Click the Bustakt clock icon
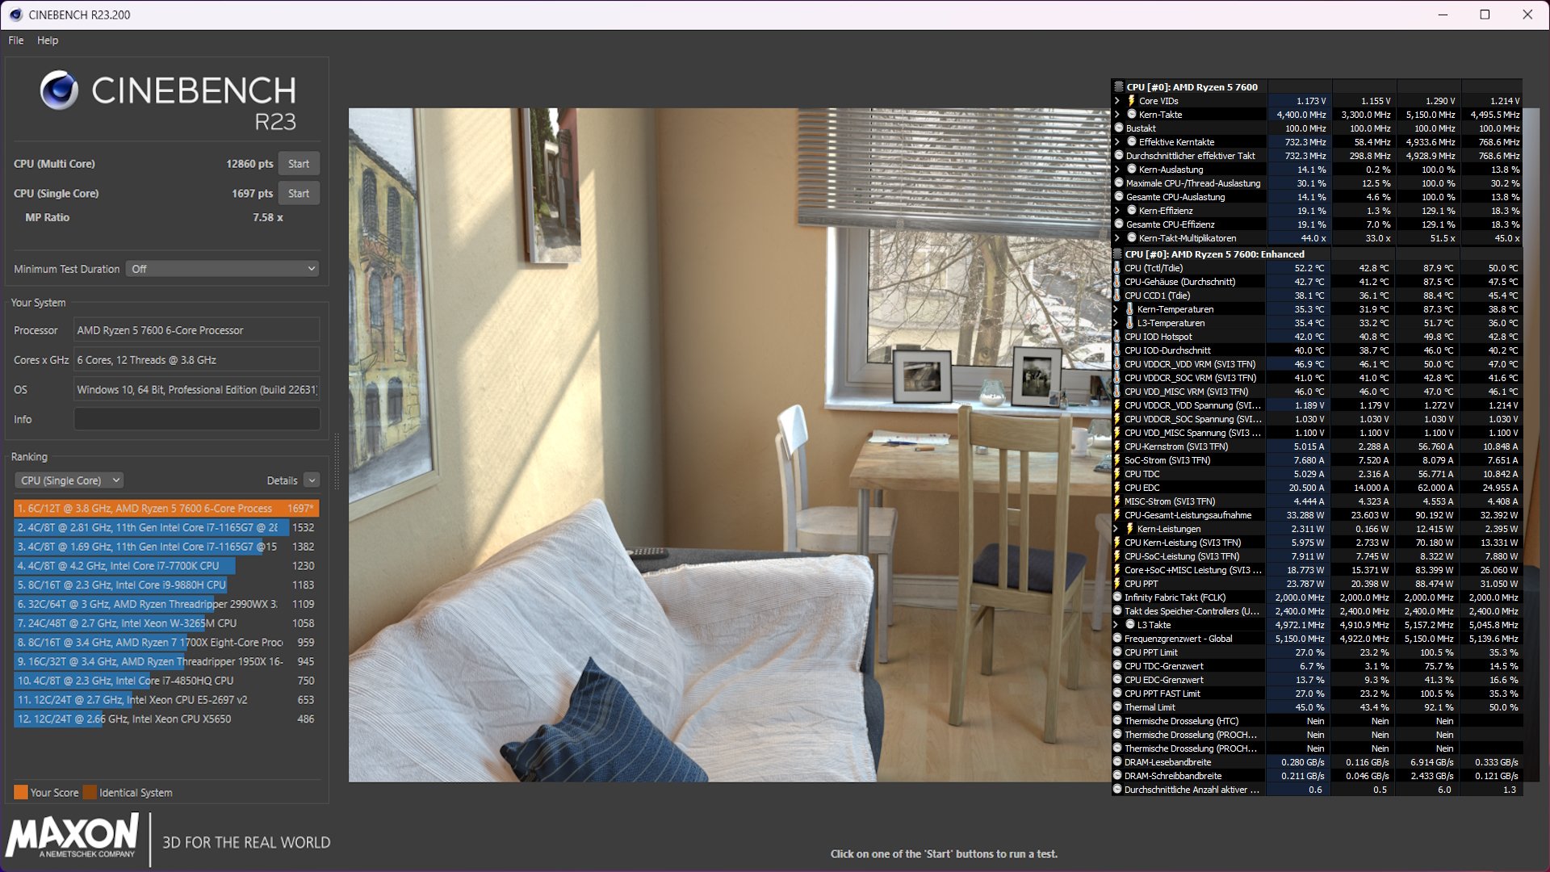 [1119, 128]
